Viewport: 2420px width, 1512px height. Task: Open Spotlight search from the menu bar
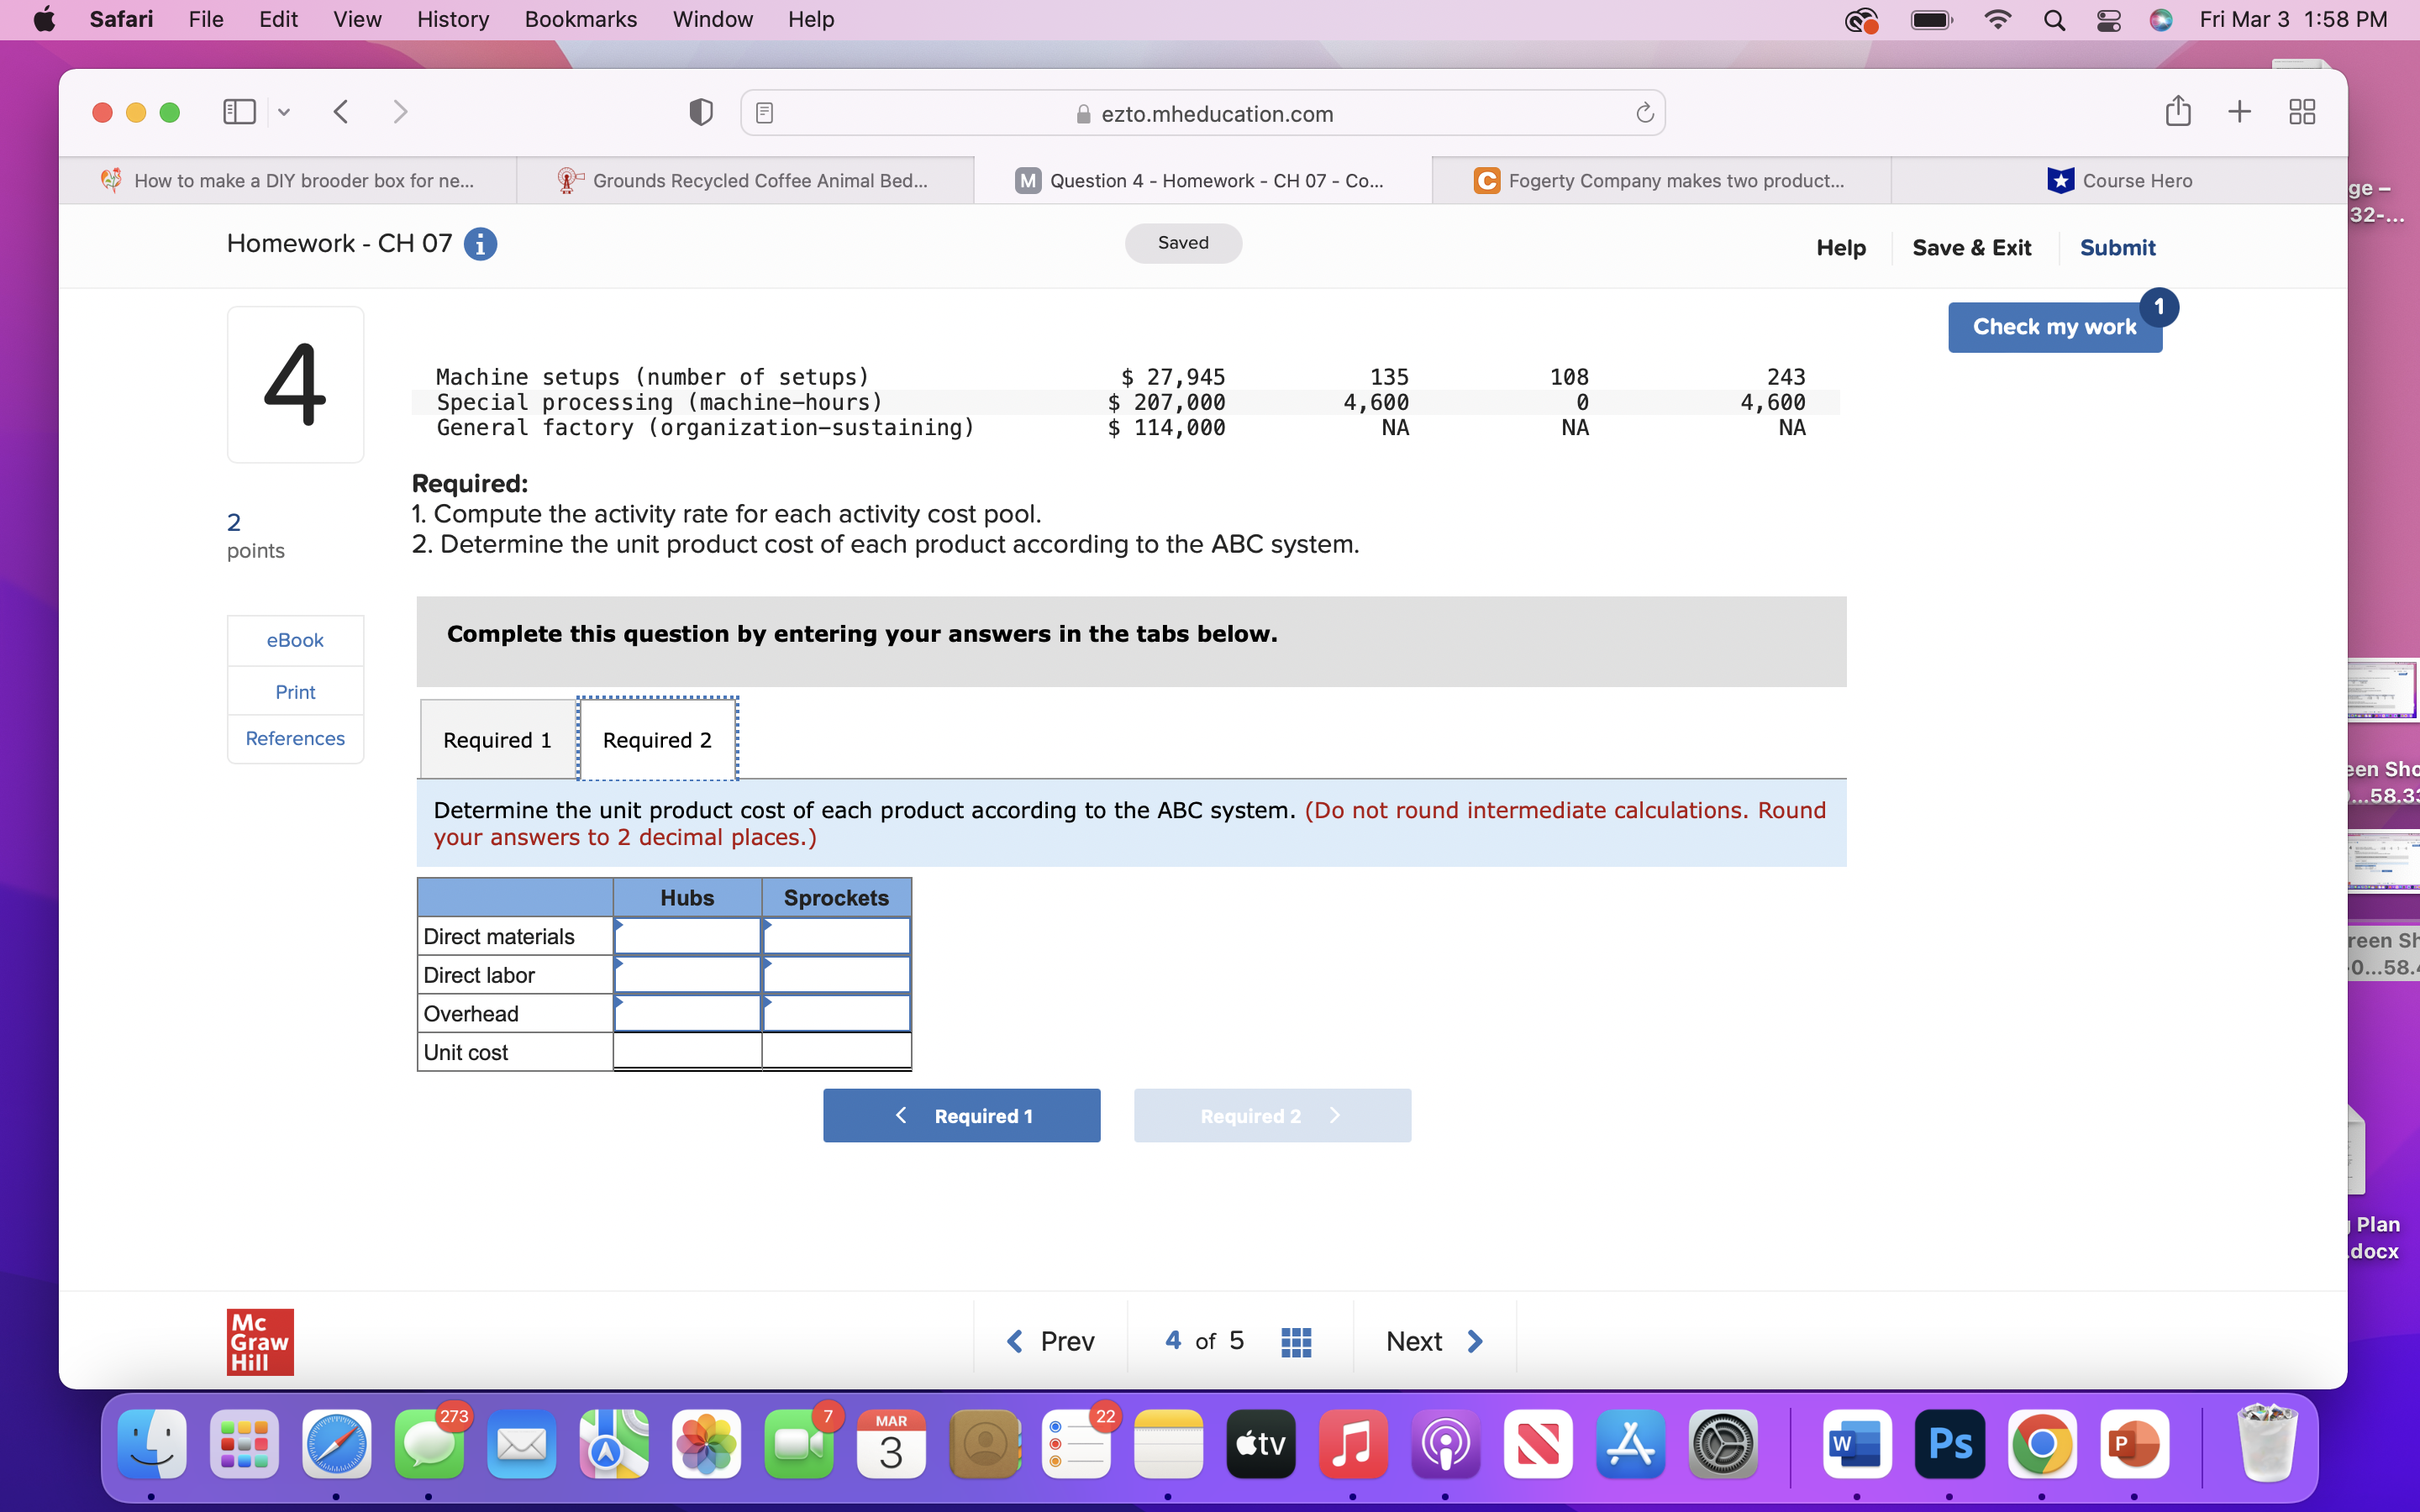coord(2054,19)
